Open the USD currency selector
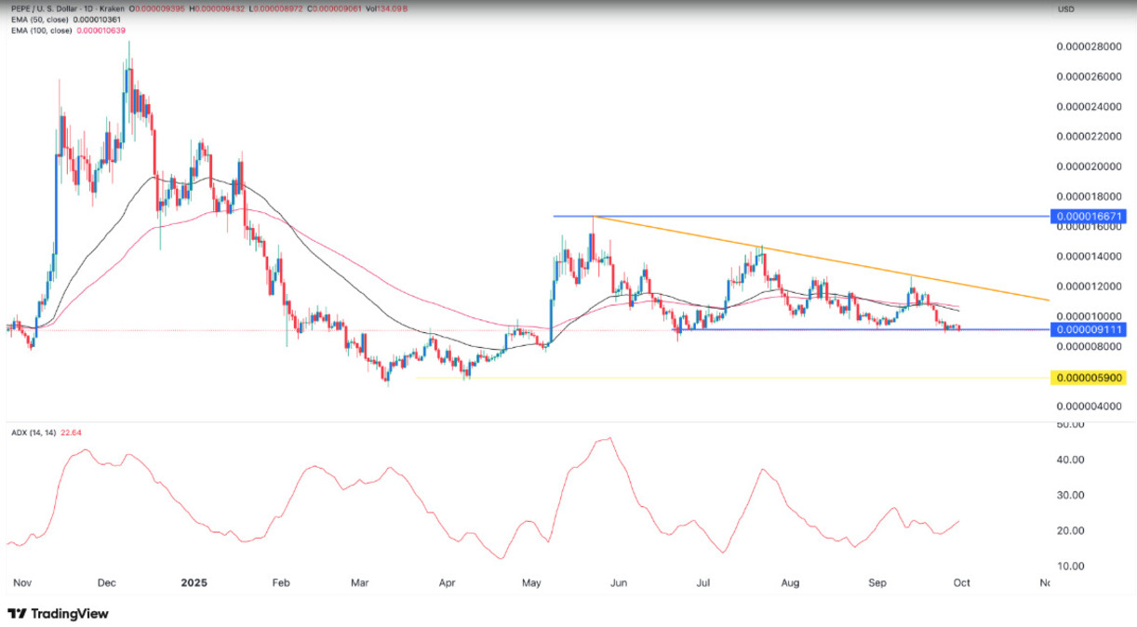 [x=1065, y=8]
